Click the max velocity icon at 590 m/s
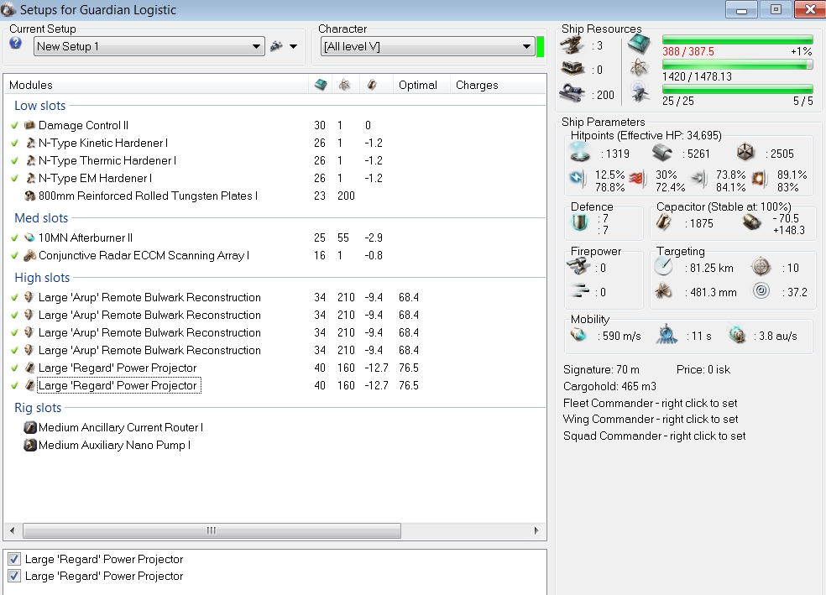 (578, 335)
